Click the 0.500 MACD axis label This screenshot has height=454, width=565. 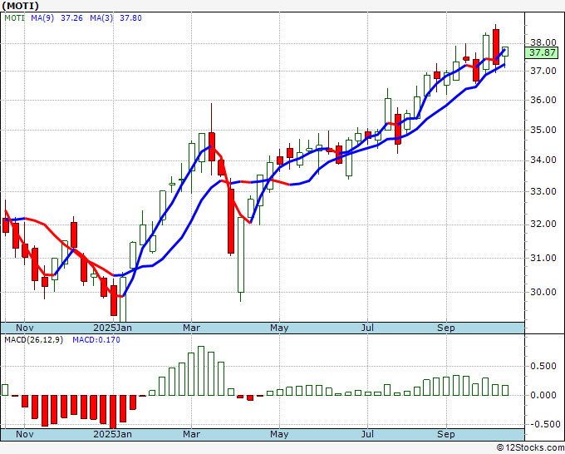(x=543, y=367)
